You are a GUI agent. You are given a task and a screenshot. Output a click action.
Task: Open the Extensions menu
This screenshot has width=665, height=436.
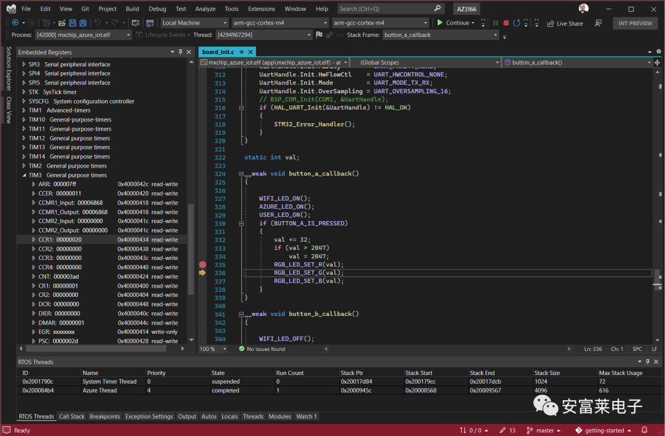coord(262,9)
